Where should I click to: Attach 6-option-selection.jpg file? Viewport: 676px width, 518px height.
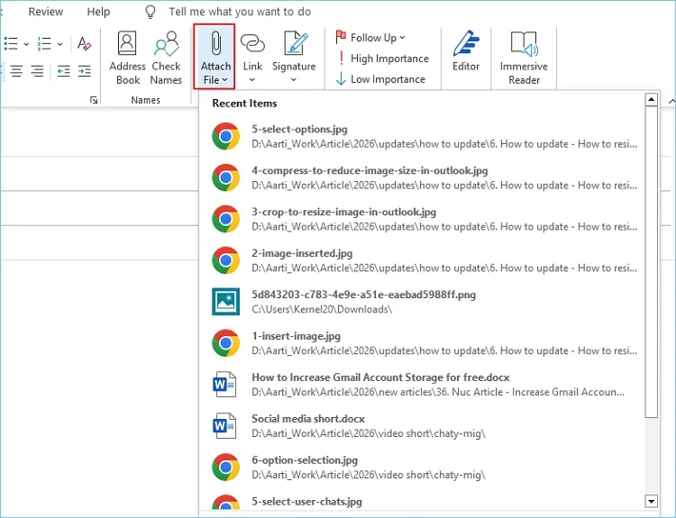(425, 468)
